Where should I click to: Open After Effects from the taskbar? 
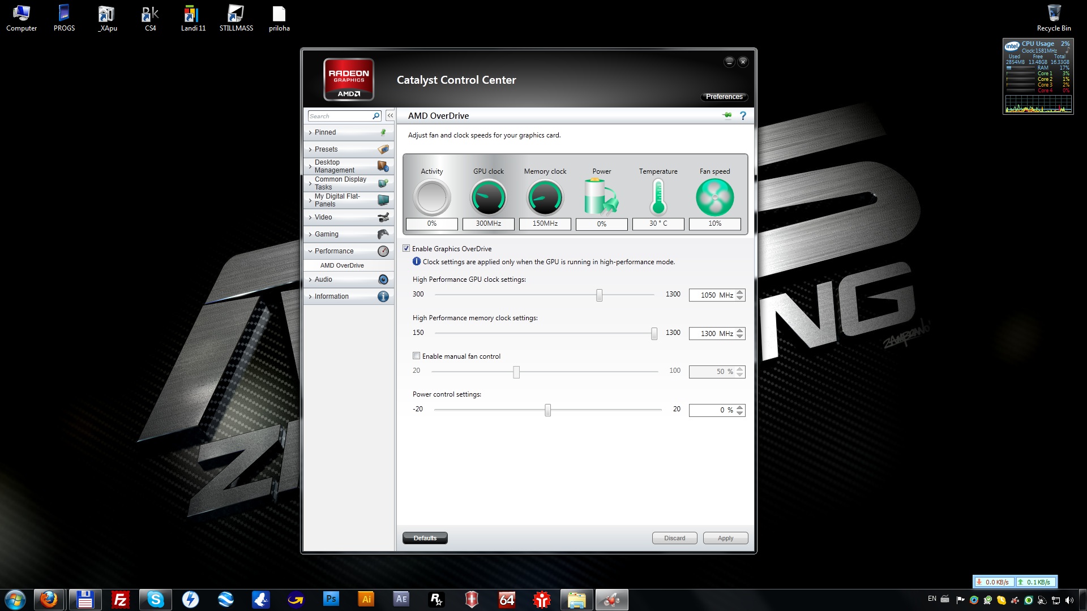401,599
